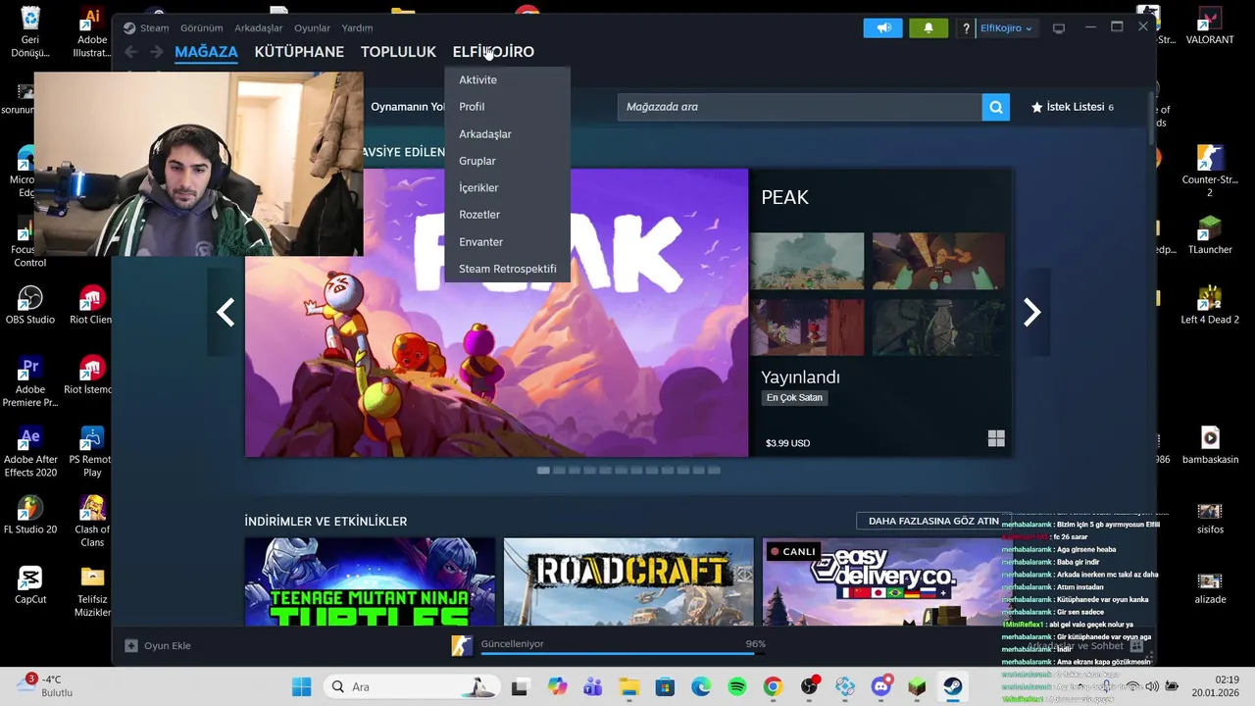Go back with the Steam back arrow
The height and width of the screenshot is (706, 1255).
click(130, 52)
